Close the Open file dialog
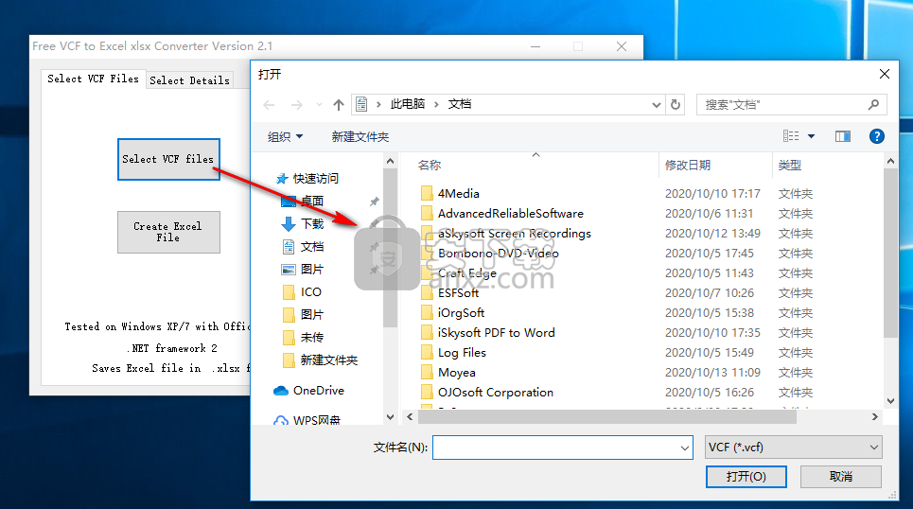The image size is (913, 509). (x=884, y=74)
